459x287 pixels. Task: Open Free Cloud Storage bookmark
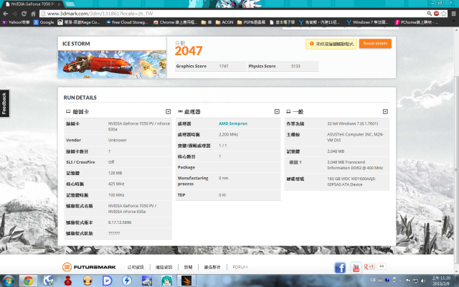click(x=127, y=22)
